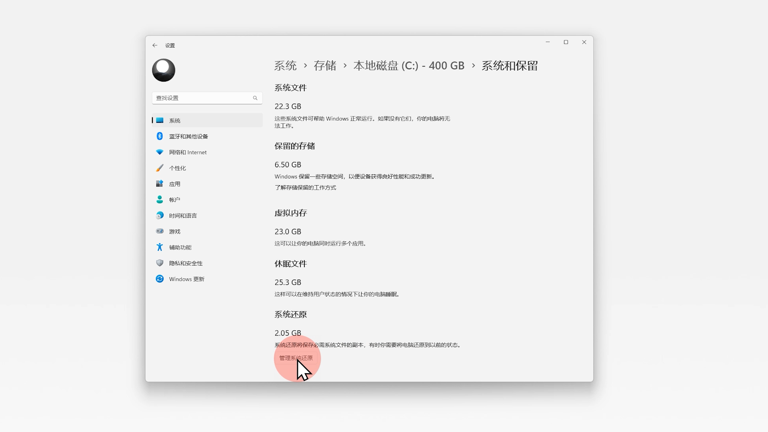Click Storage (存储) in the breadcrumb path

[325, 66]
